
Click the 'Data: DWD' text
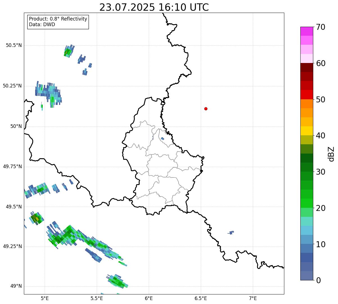pyautogui.click(x=42, y=24)
